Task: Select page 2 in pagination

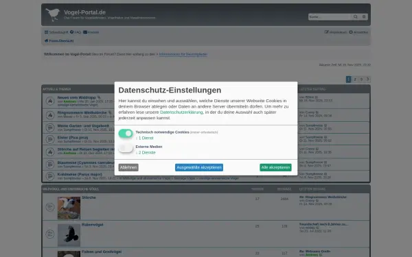Action: pos(355,79)
